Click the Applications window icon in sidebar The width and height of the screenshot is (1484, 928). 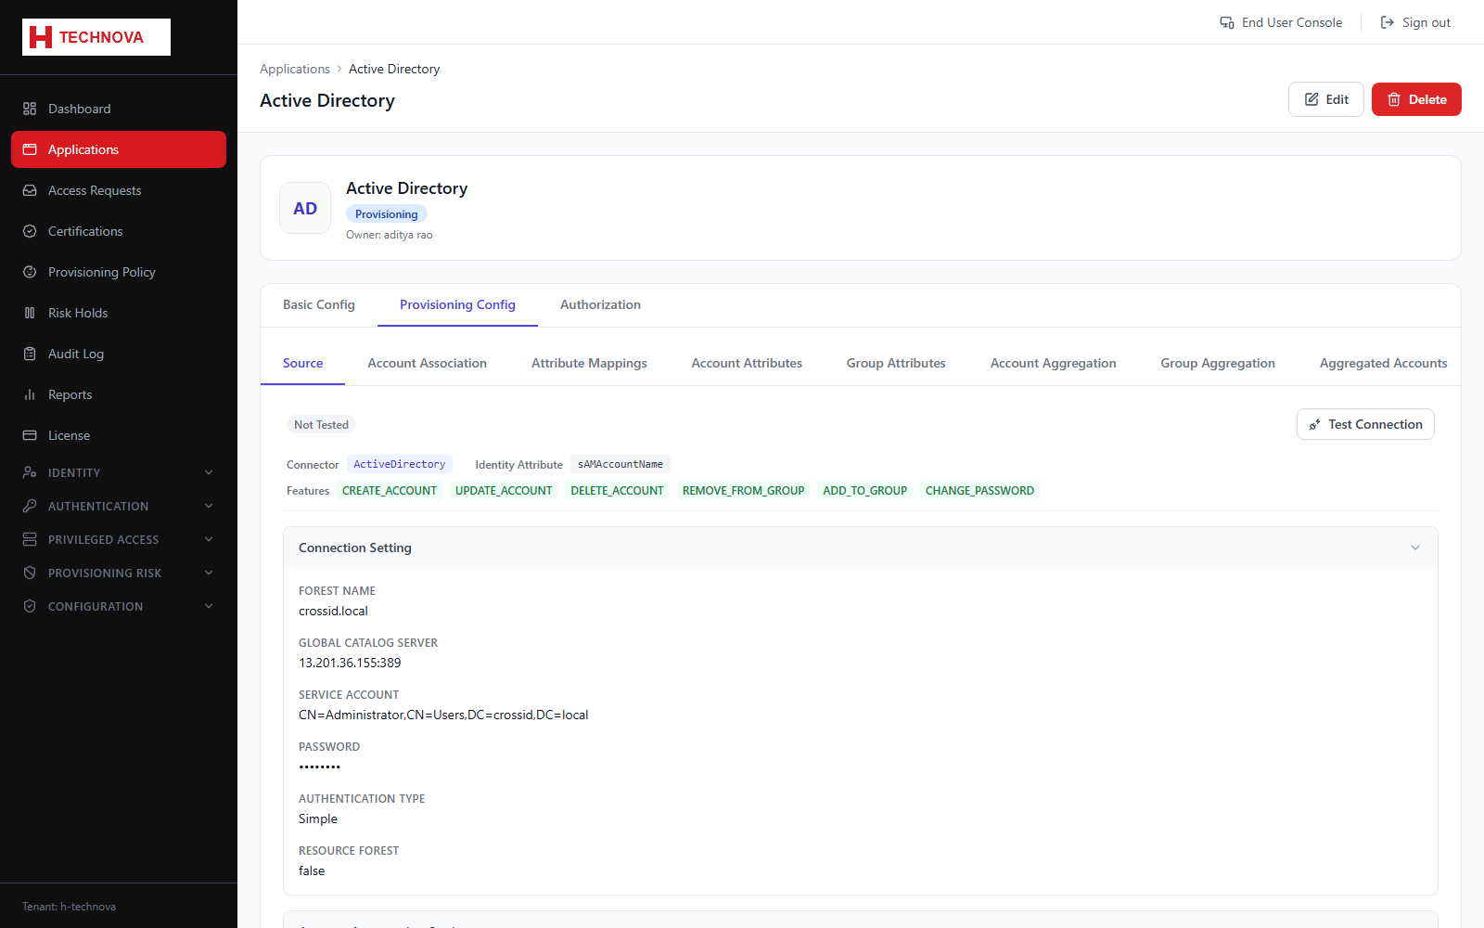tap(30, 149)
